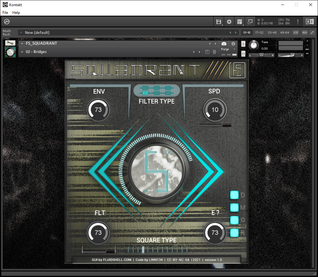Open the Options gear settings
This screenshot has height=277, width=318.
(229, 22)
